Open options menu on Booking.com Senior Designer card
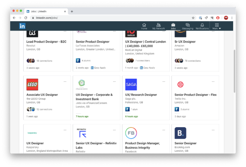 [213, 130]
